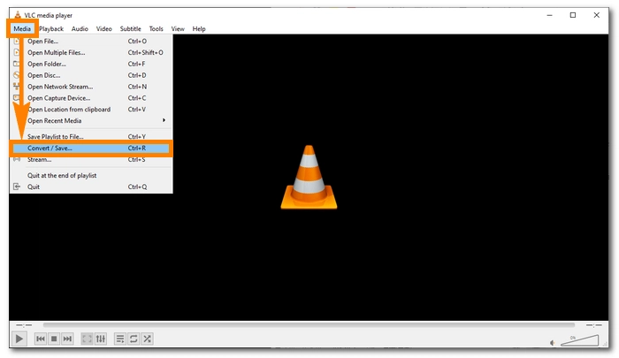This screenshot has height=358, width=619.
Task: Adjust the volume slider
Action: pos(579,340)
